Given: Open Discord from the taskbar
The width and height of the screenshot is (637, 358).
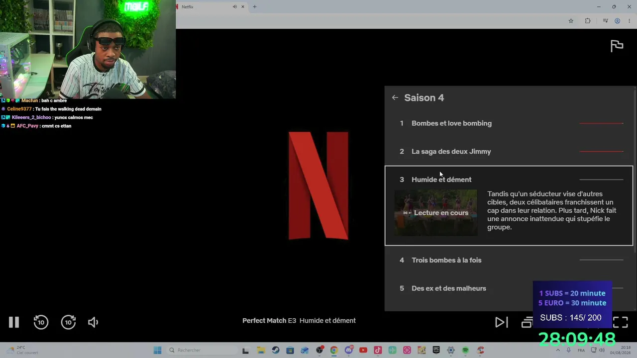Looking at the screenshot, I should 349,350.
